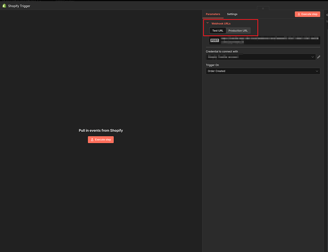Screen dimensions: 328x252
Task: Open the credential selection dropdown
Action: [261, 57]
